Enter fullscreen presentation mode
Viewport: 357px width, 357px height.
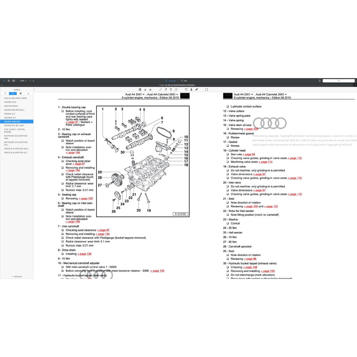pyautogui.click(x=207, y=90)
